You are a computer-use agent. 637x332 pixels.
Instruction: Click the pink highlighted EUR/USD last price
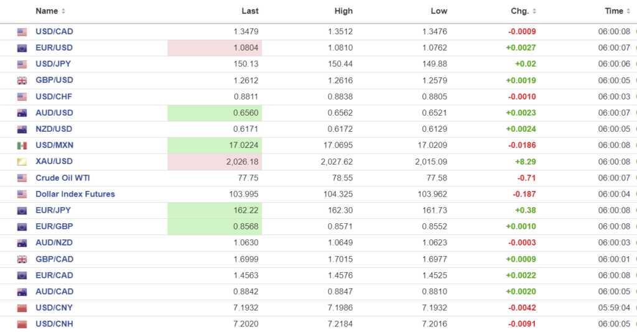215,48
